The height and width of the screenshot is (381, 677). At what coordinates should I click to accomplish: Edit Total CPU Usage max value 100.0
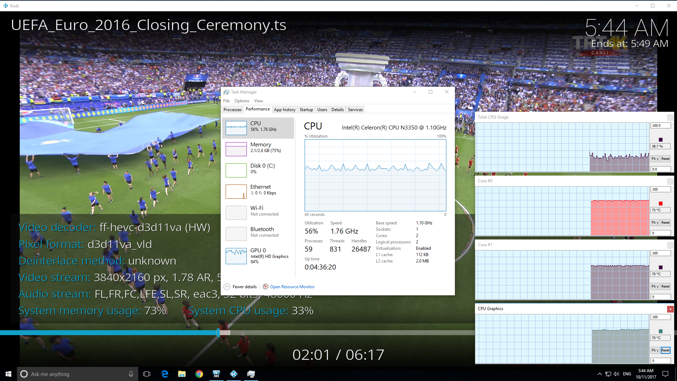(x=660, y=126)
